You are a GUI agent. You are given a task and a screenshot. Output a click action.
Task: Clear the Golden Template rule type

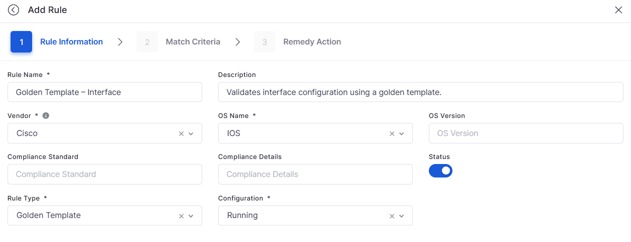click(x=182, y=216)
